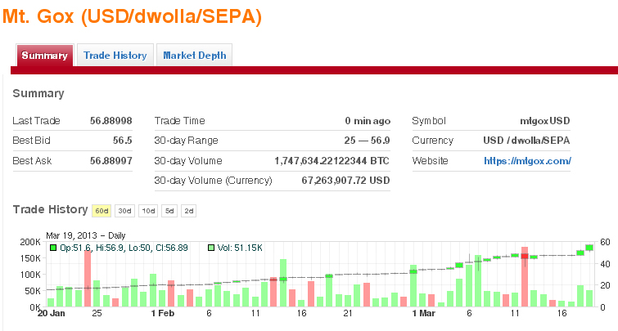618x331 pixels.
Task: Click the tall red volume bar near Mar 11
Action: pos(525,277)
